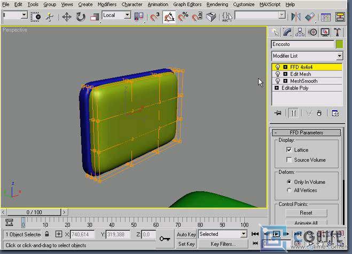Open the Curve Editor toolbar icon
This screenshot has height=254, width=352.
(x=340, y=17)
